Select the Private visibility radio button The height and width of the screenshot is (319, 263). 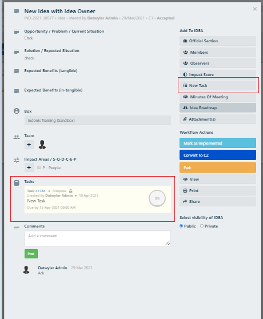(x=202, y=226)
